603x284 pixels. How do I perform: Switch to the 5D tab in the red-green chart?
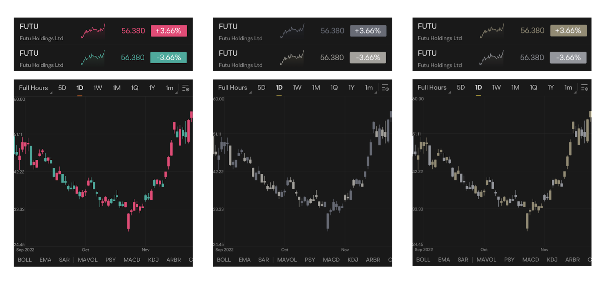click(x=62, y=88)
